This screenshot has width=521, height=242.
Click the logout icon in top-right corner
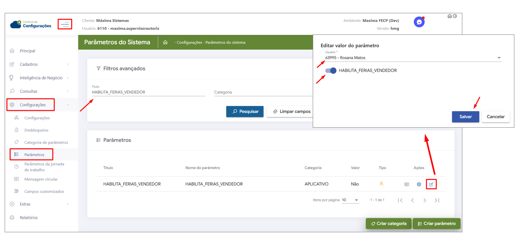point(455,16)
